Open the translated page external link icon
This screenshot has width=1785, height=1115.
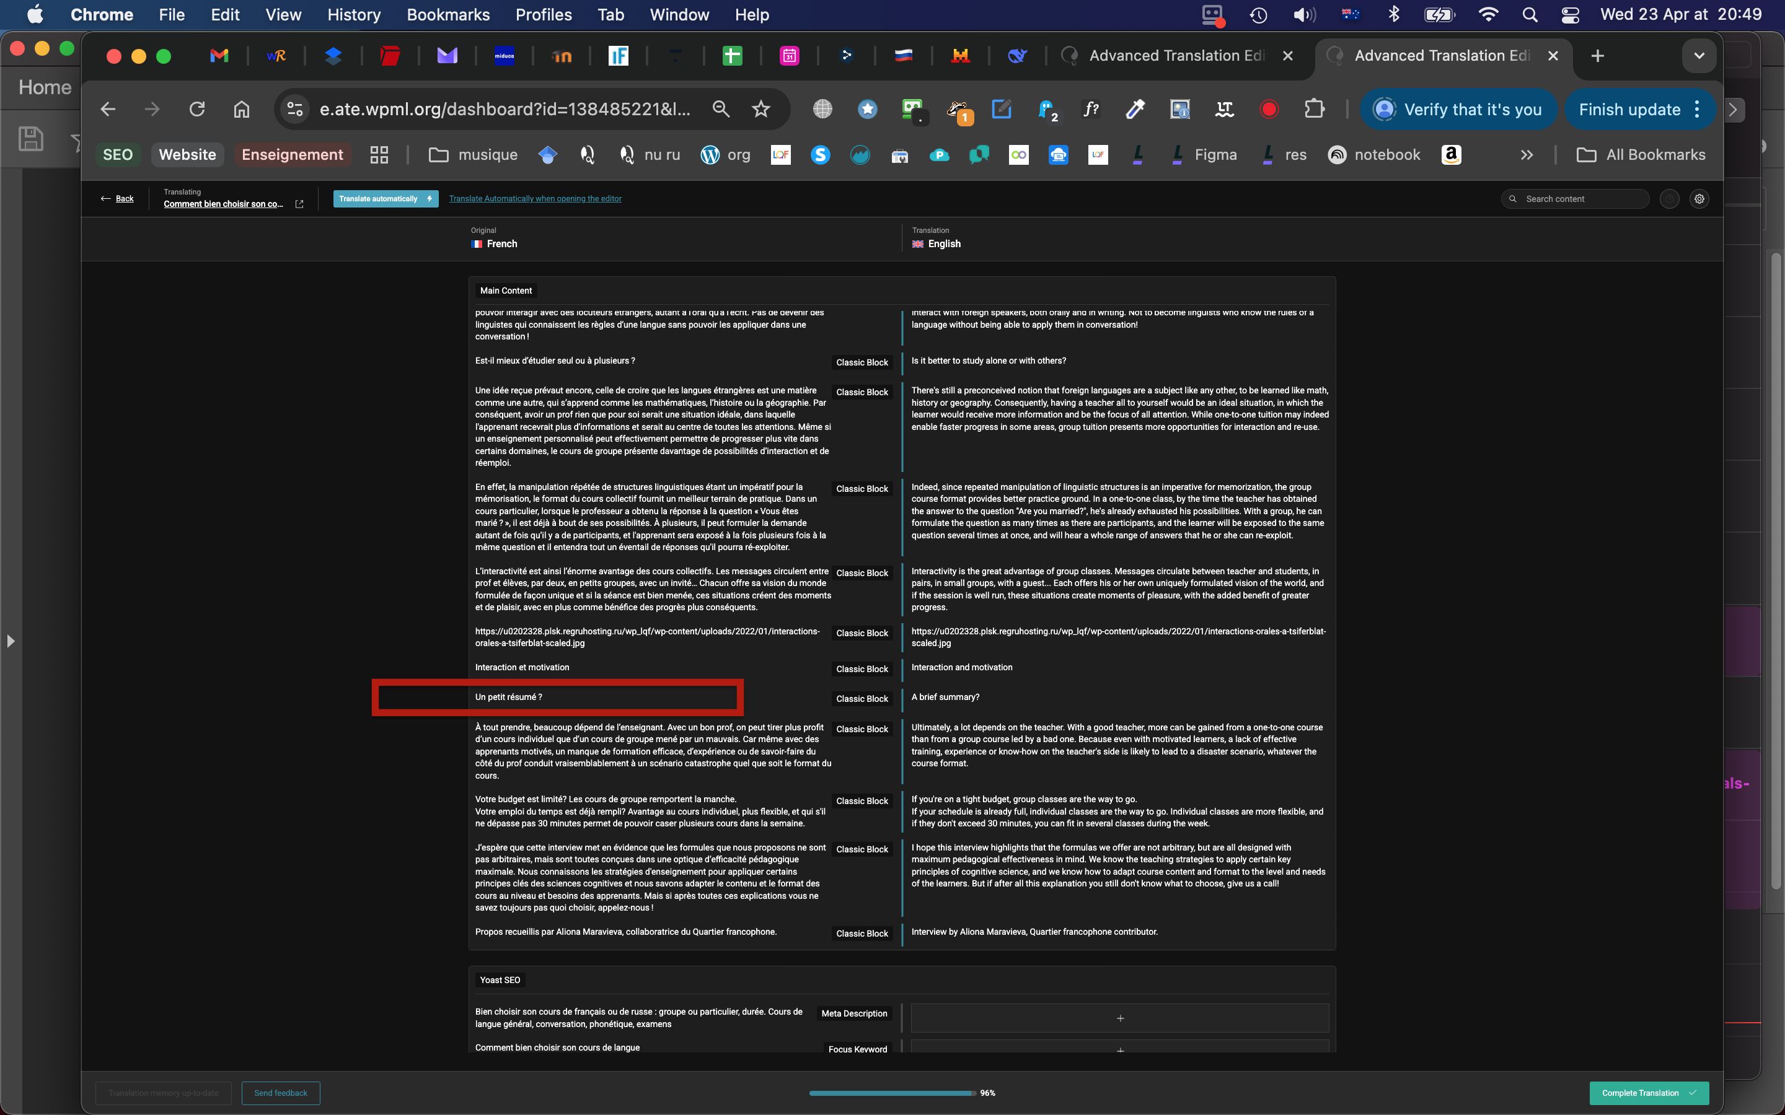pyautogui.click(x=299, y=204)
